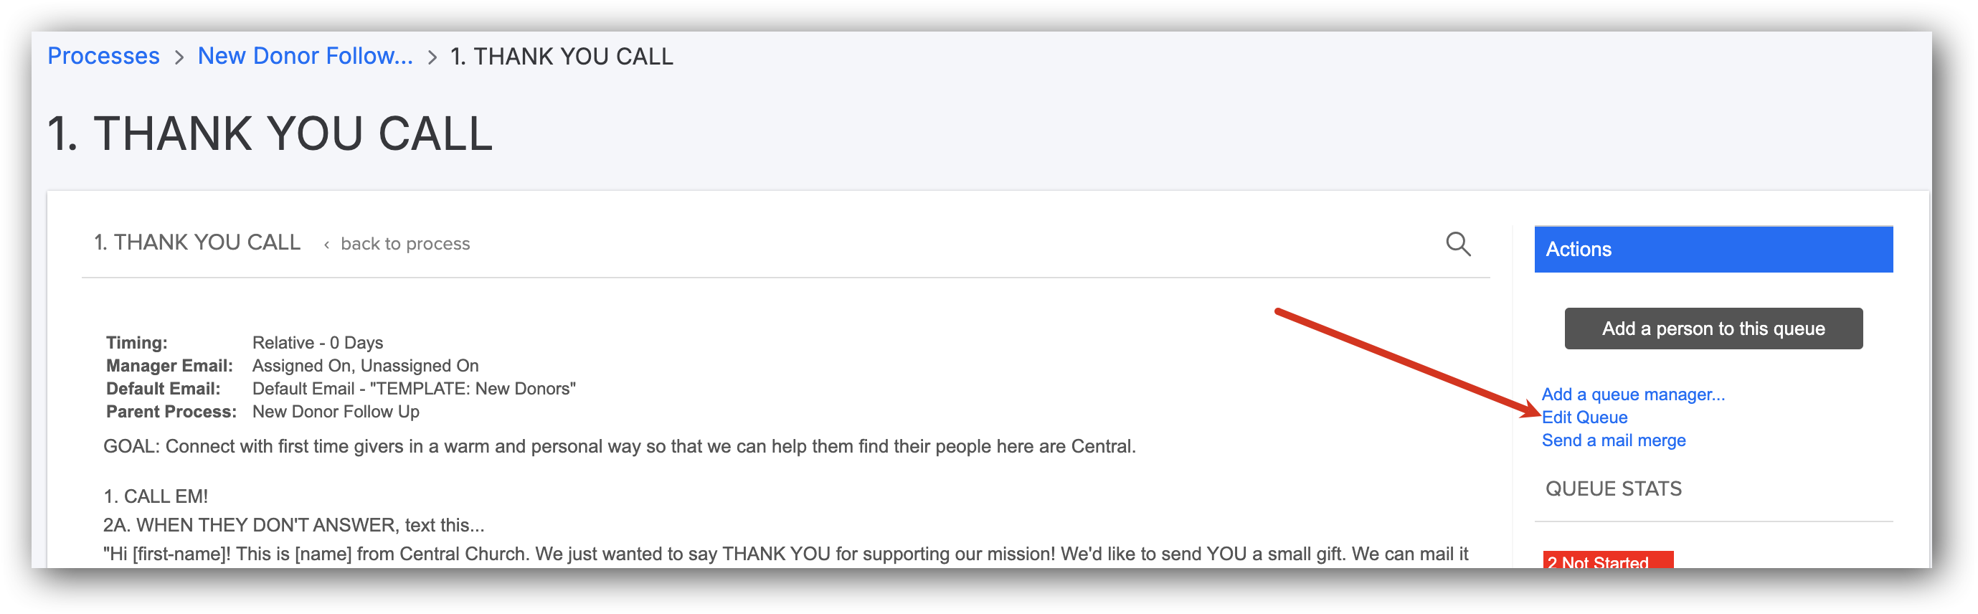
Task: Click the chevron before current breadcrumb page
Action: [432, 57]
